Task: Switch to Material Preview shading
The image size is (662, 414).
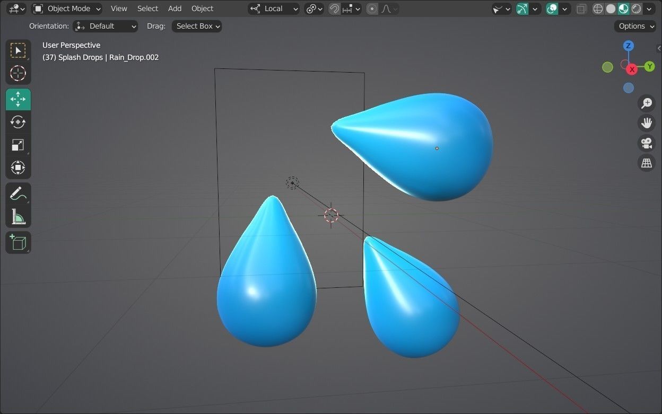Action: tap(624, 8)
